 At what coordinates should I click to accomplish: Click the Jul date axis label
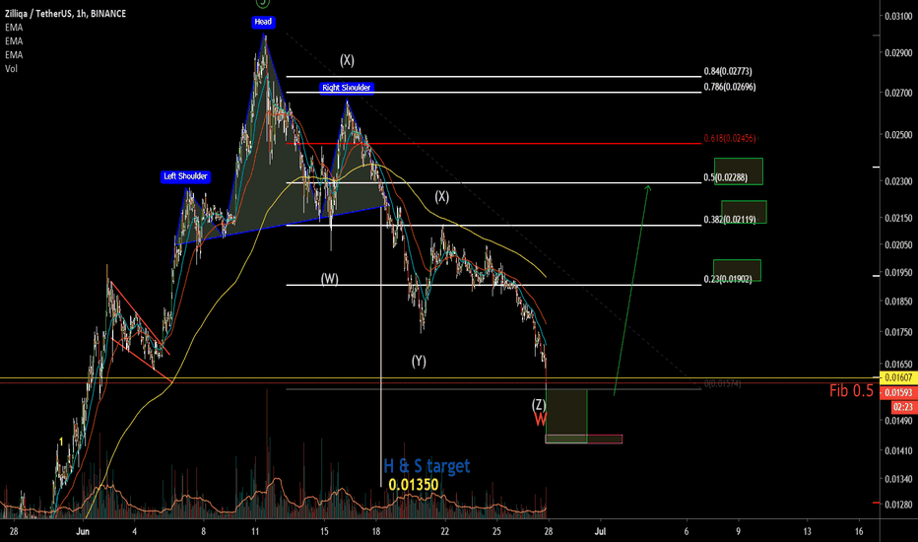[600, 531]
